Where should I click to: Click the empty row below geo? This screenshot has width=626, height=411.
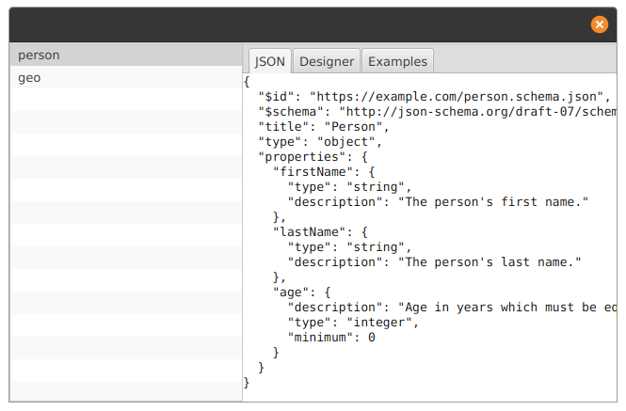(x=126, y=100)
